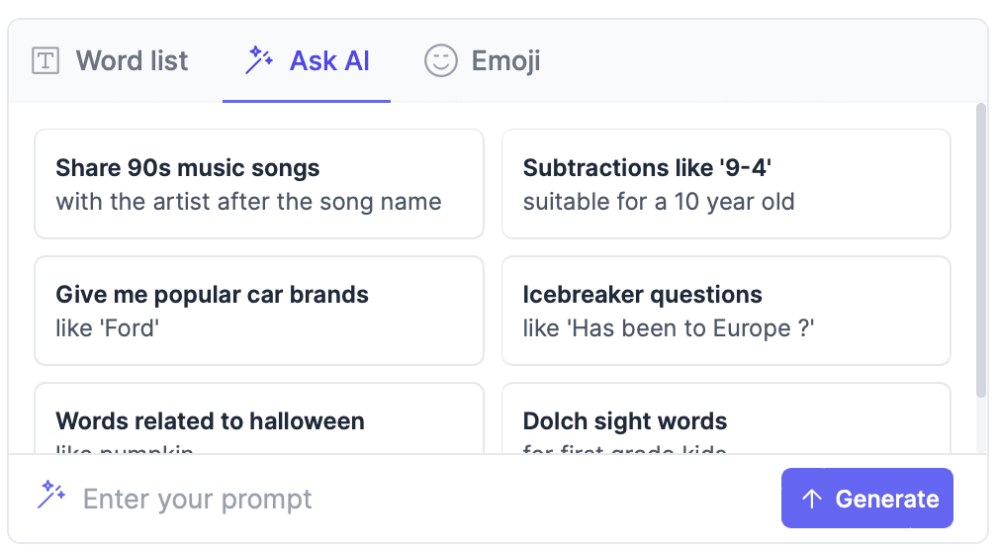The image size is (999, 552).
Task: Click 'with the artist after the song name' text
Action: [248, 202]
